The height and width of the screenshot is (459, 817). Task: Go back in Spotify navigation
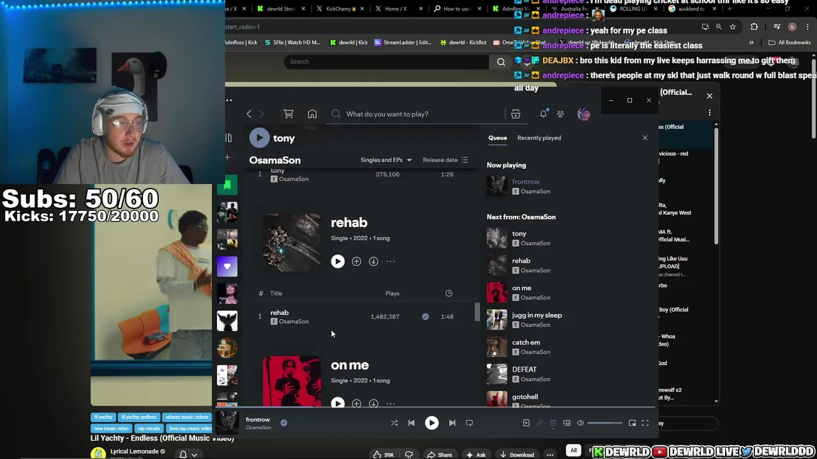(x=249, y=114)
